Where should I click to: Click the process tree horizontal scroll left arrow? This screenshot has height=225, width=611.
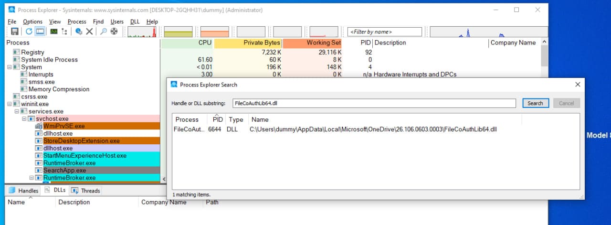[164, 179]
